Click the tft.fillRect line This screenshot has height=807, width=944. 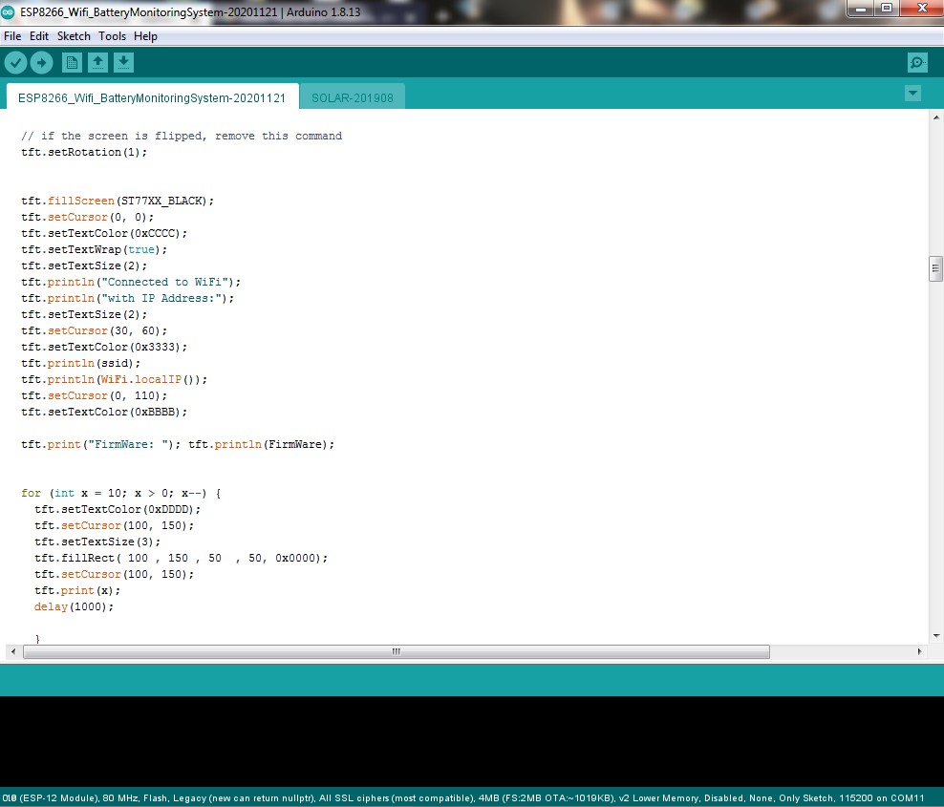[182, 559]
